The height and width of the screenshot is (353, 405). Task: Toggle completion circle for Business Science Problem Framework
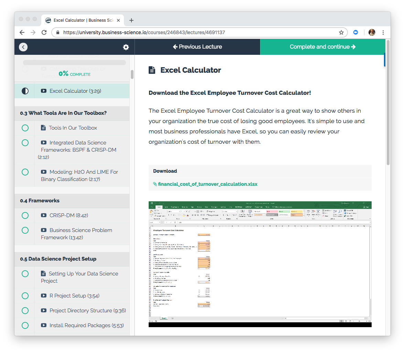(25, 230)
